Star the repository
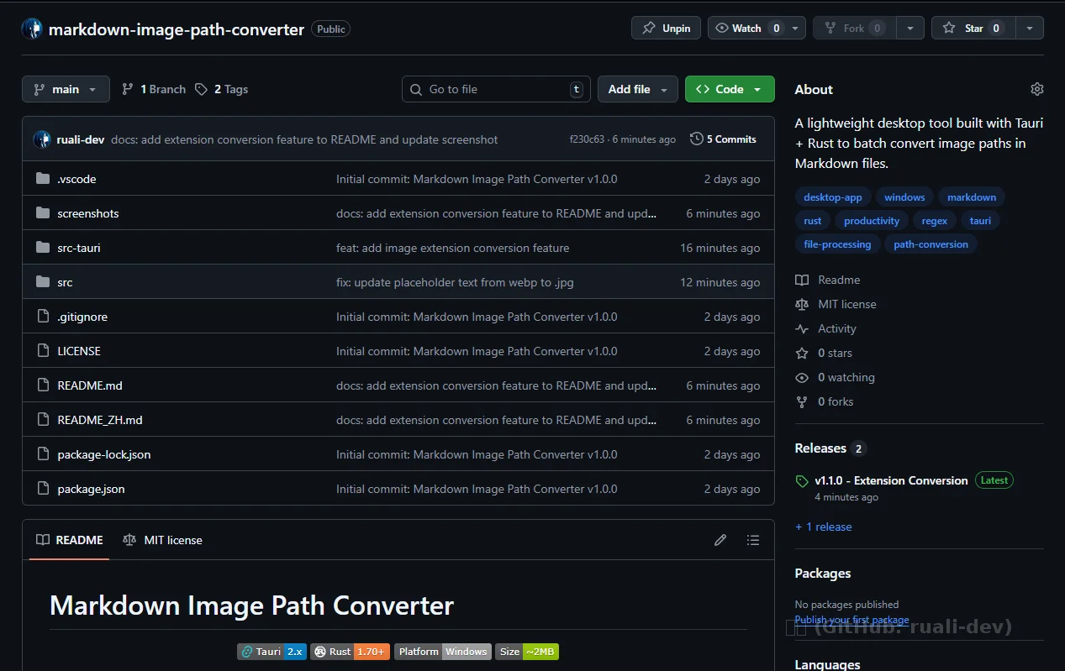This screenshot has height=671, width=1065. [973, 27]
